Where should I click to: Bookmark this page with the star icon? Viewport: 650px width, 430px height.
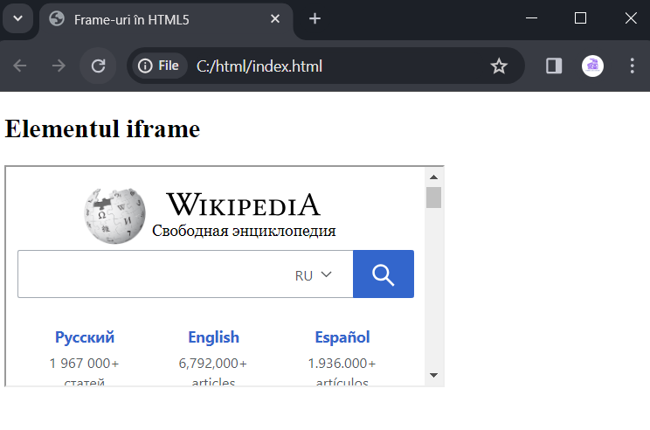click(x=499, y=66)
